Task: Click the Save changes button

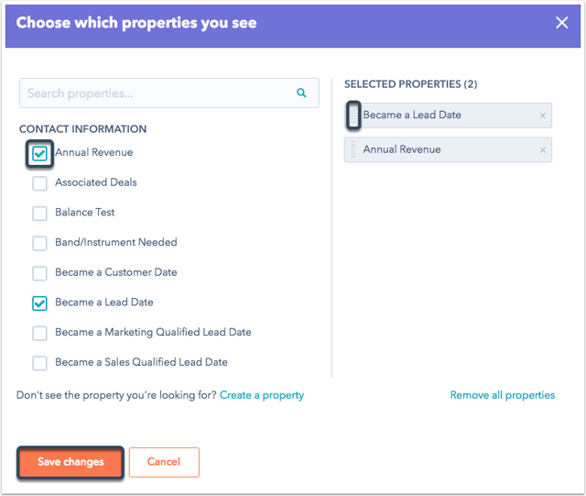Action: [71, 462]
